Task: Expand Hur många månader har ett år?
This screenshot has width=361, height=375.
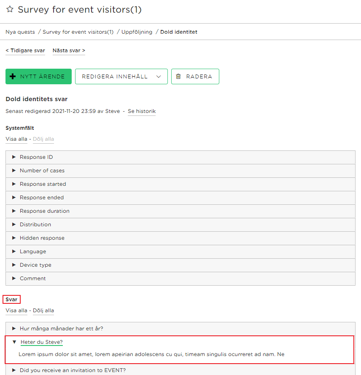Action: click(x=180, y=329)
